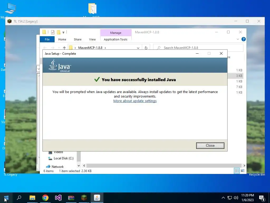Image resolution: width=270 pixels, height=203 pixels.
Task: Click the horizontal scrollbar left arrow
Action: (x=84, y=165)
